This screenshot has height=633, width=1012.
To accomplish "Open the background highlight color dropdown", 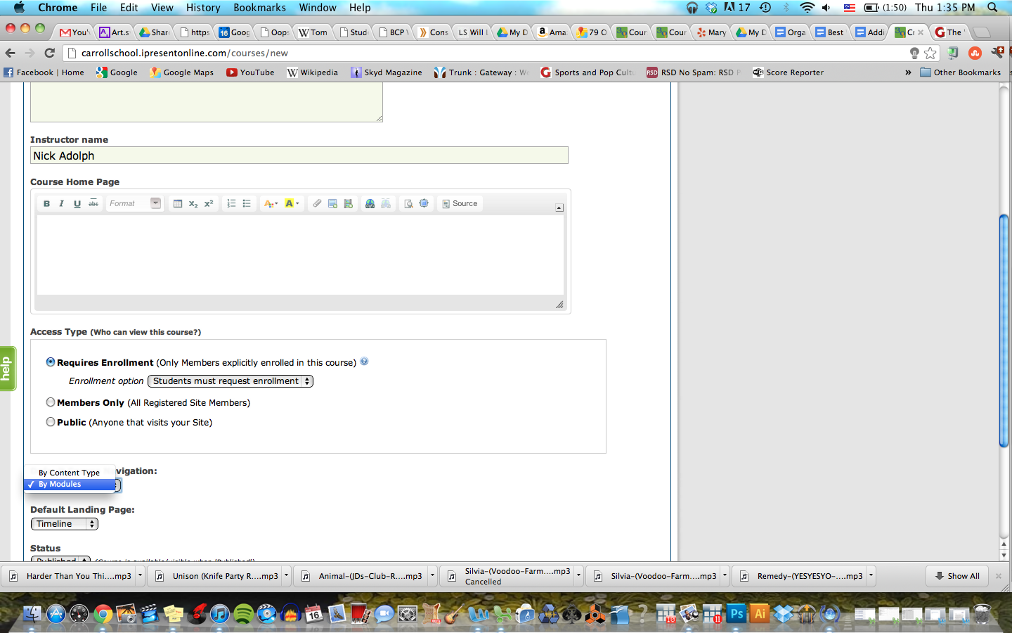I will [292, 203].
